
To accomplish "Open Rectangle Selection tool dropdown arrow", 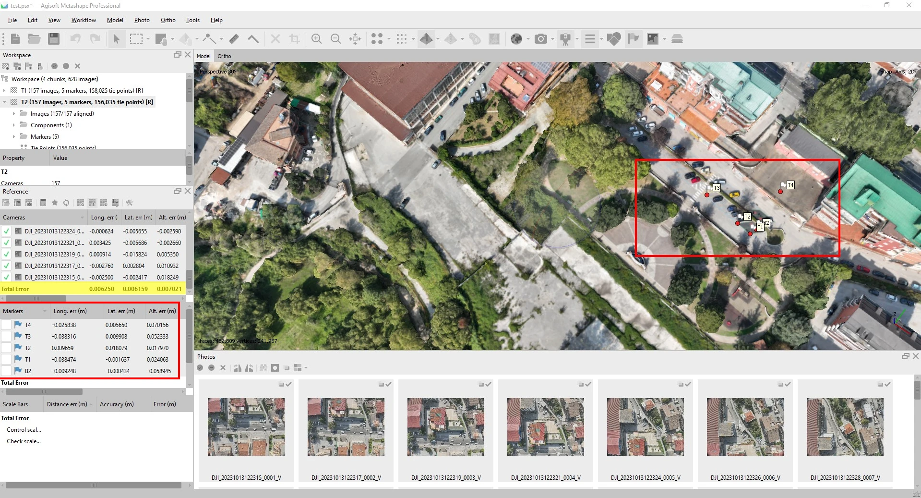I will click(x=148, y=39).
